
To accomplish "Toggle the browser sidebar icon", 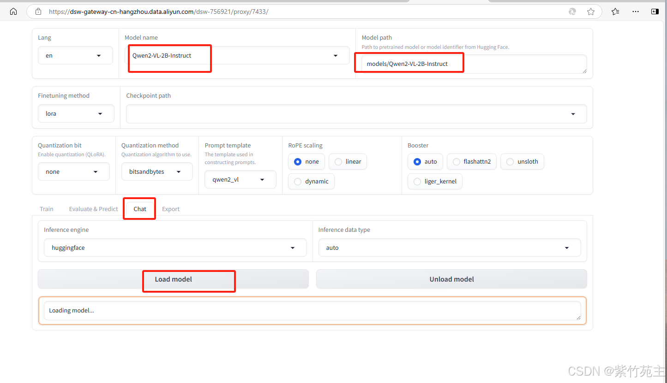I will coord(655,12).
